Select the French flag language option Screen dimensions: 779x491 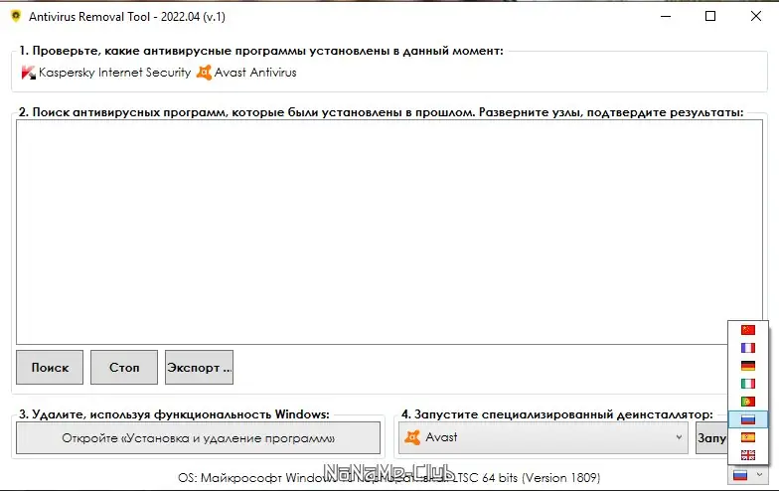click(x=747, y=348)
